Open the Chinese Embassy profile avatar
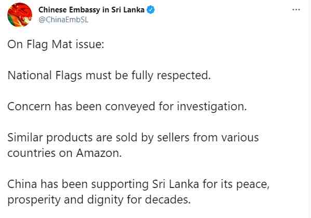Viewport: 311px width, 218px height. (x=20, y=15)
